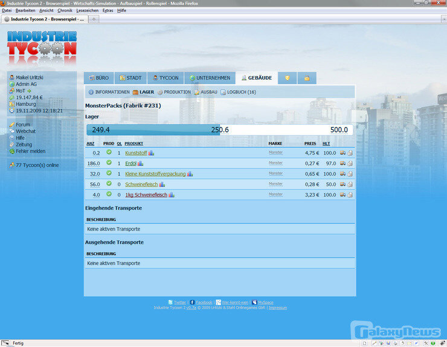Open the AUSBAU sub-tab
Screen dimensions: 447x347
206,92
